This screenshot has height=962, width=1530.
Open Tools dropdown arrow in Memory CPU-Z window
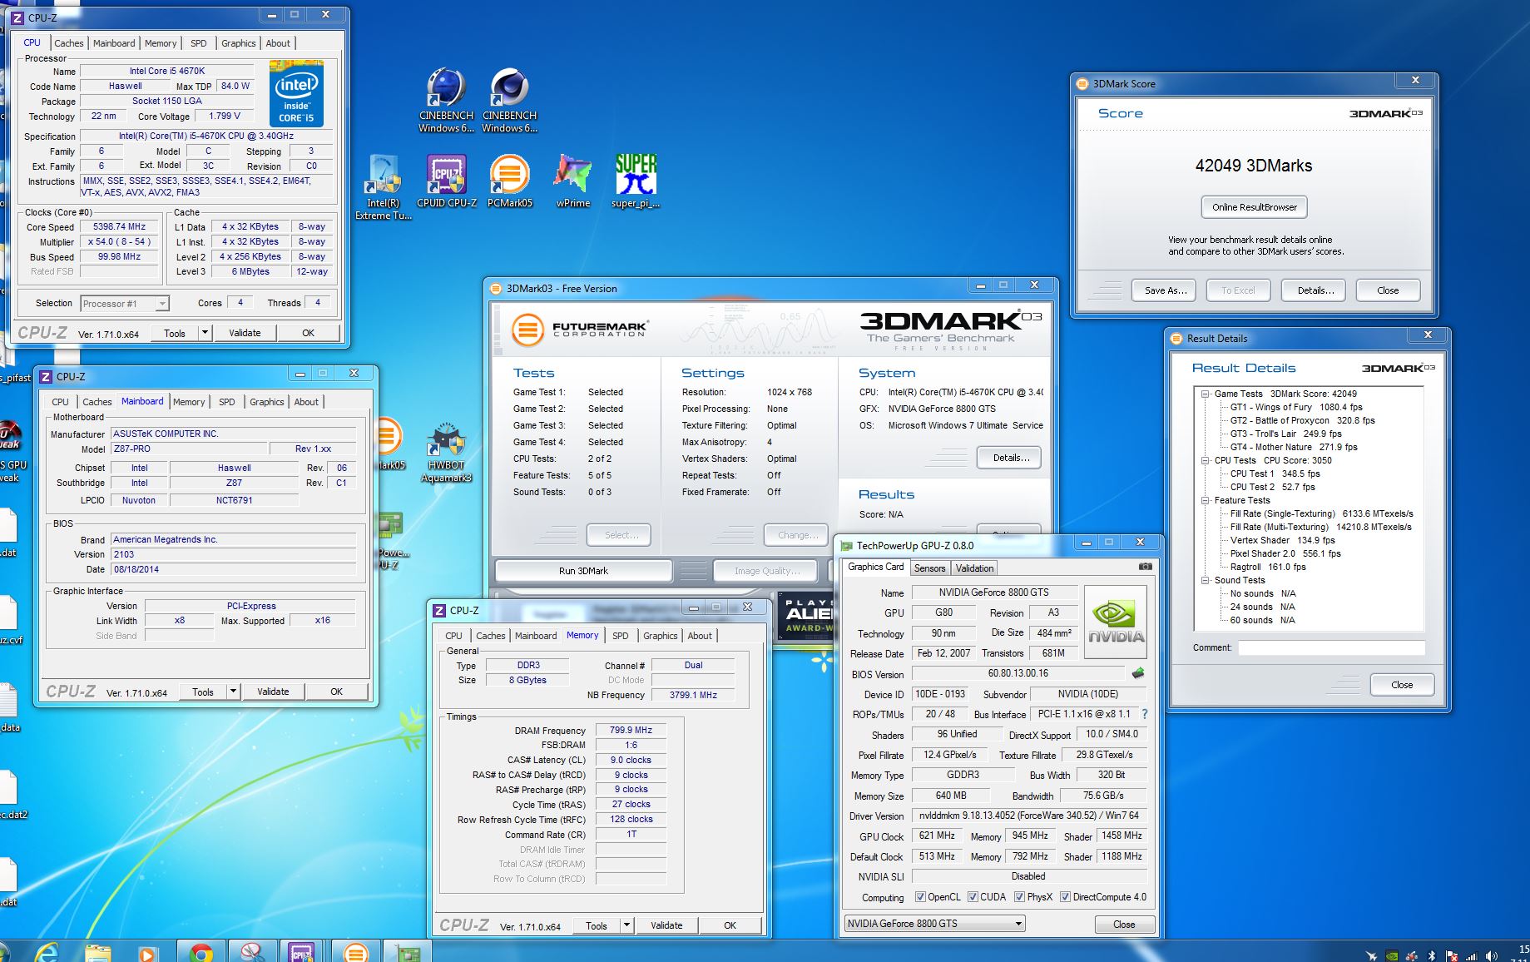626,925
